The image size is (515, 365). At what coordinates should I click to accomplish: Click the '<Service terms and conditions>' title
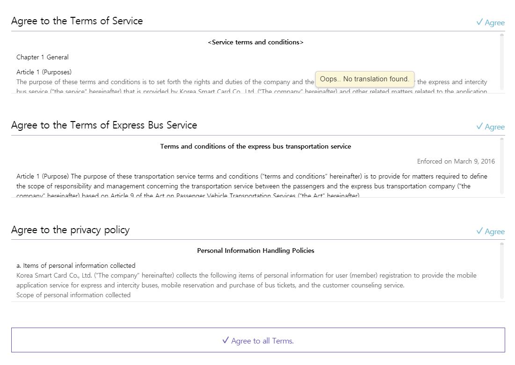(255, 42)
